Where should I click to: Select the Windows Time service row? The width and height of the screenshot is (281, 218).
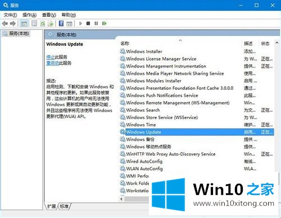(197, 125)
